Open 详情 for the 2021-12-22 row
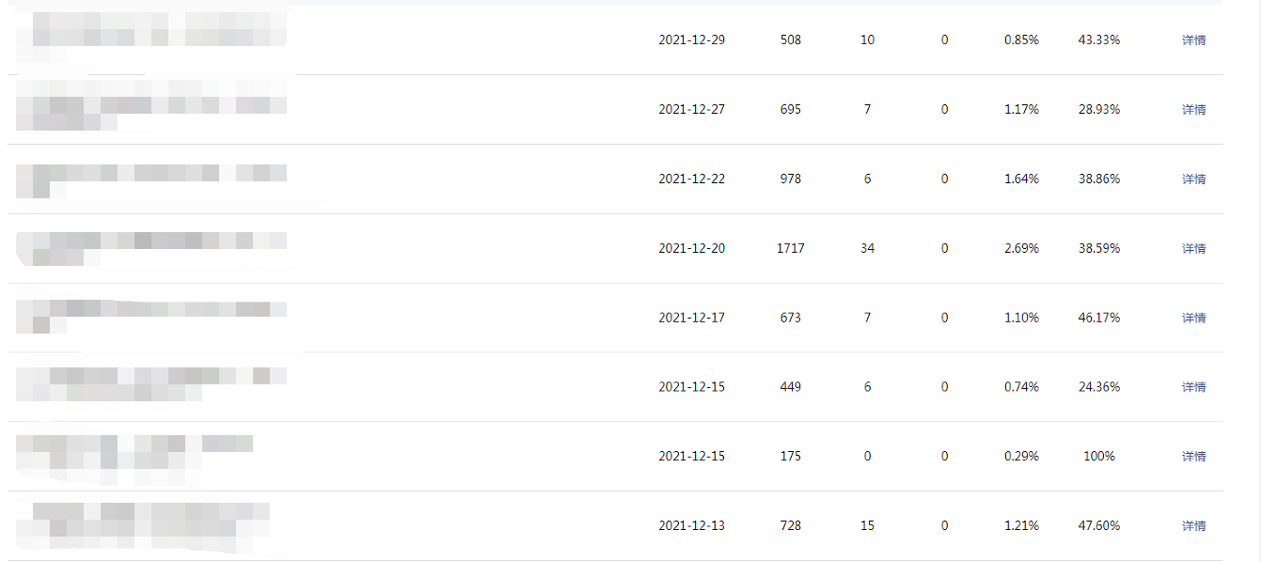1262x561 pixels. (1193, 179)
